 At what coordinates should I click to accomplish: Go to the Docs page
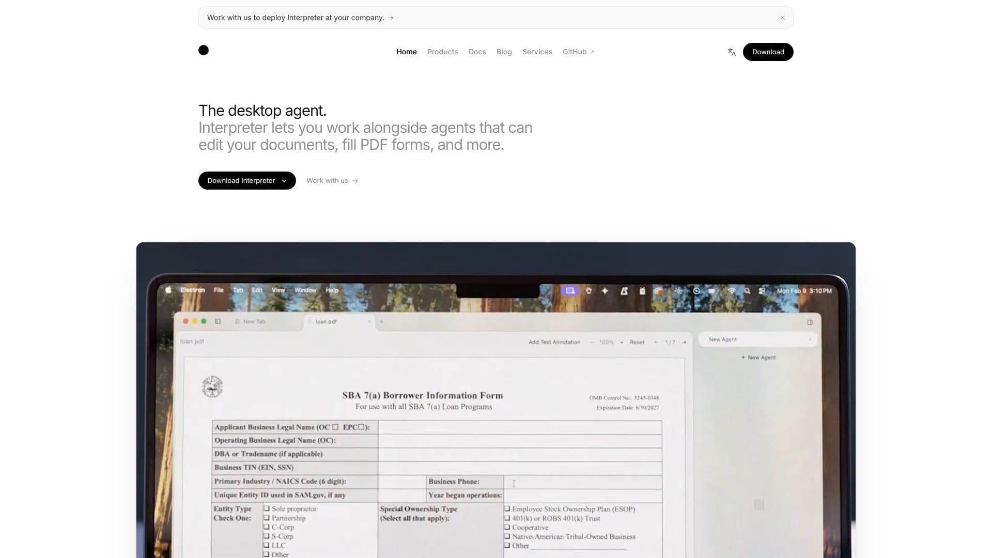tap(477, 52)
